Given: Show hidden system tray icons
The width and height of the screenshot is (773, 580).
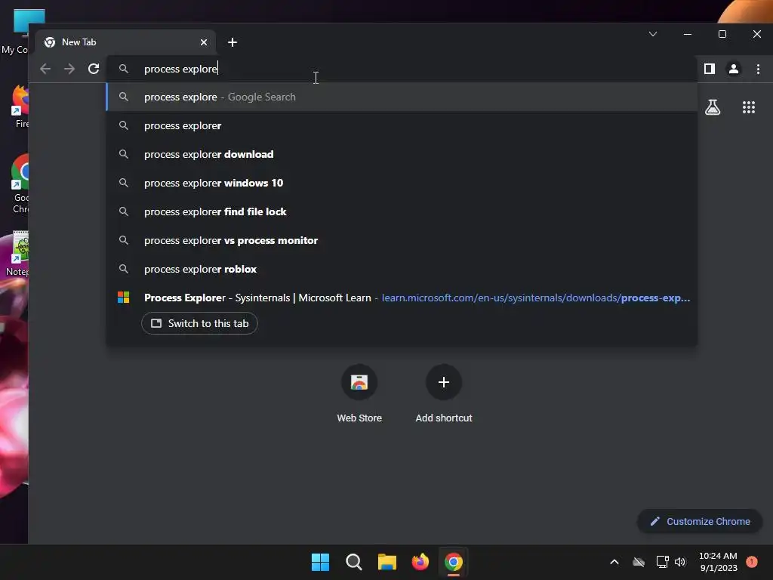Looking at the screenshot, I should (614, 562).
